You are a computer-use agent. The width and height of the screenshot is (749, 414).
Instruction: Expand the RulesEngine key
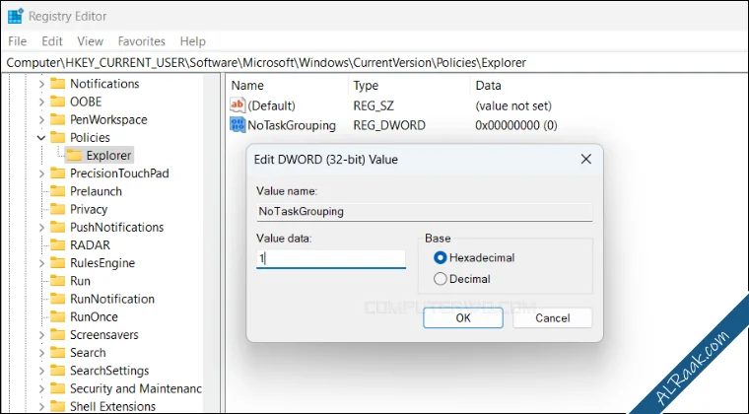coord(41,263)
